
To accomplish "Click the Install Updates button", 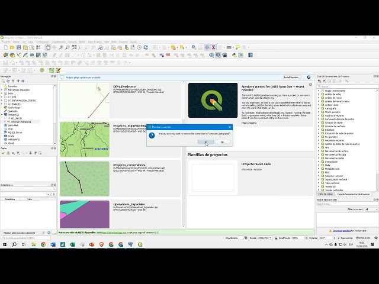I will point(292,78).
